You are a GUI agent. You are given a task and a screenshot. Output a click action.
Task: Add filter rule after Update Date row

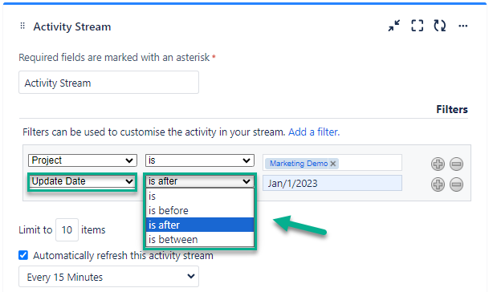point(438,185)
